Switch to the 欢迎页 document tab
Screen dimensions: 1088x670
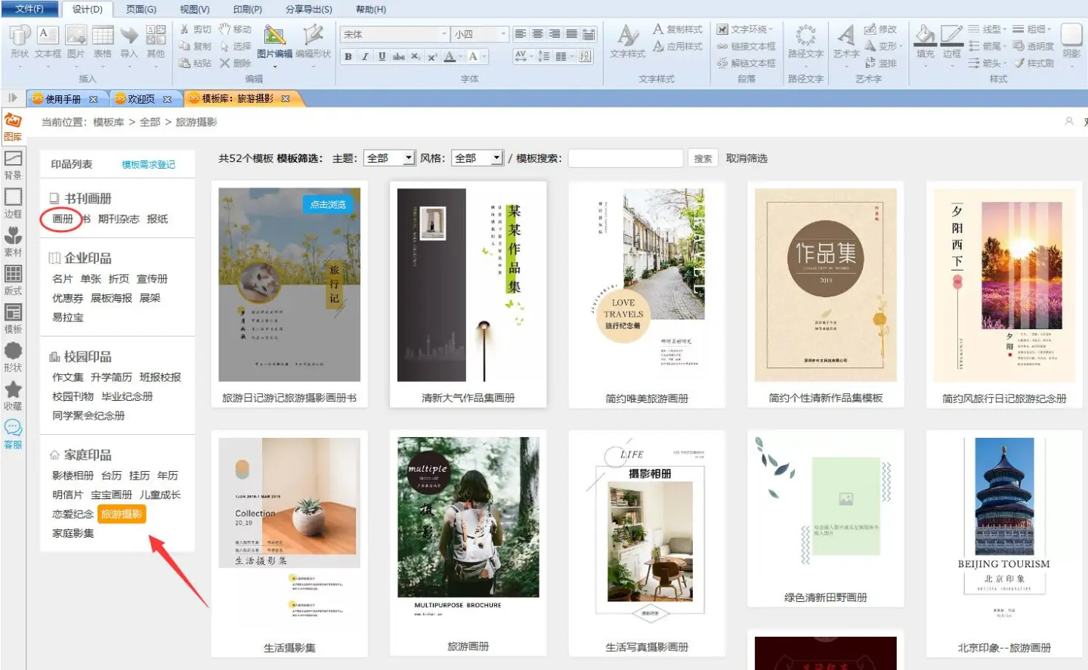coord(141,99)
